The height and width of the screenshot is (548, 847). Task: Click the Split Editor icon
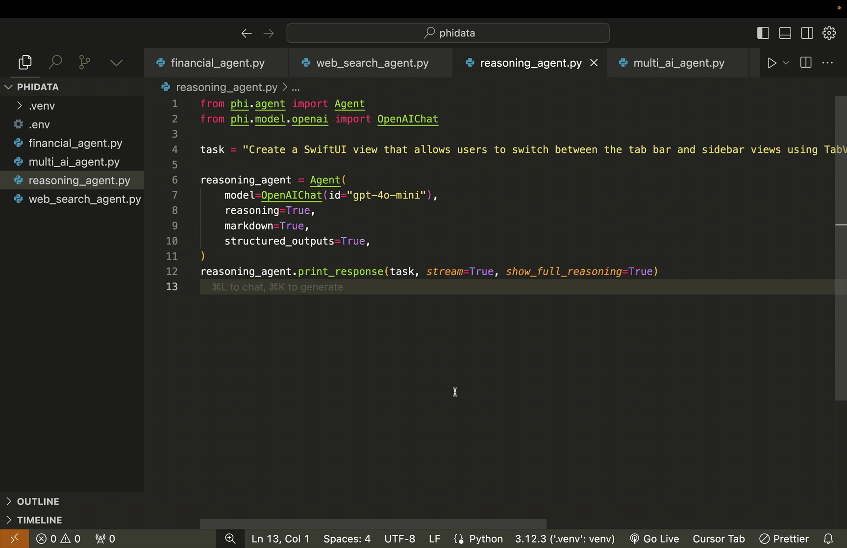pos(805,63)
